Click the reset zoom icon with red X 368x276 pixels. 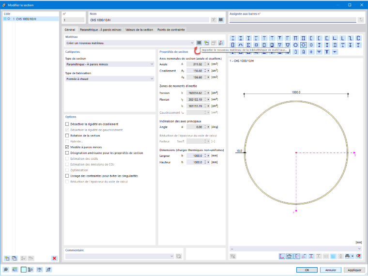(x=358, y=256)
